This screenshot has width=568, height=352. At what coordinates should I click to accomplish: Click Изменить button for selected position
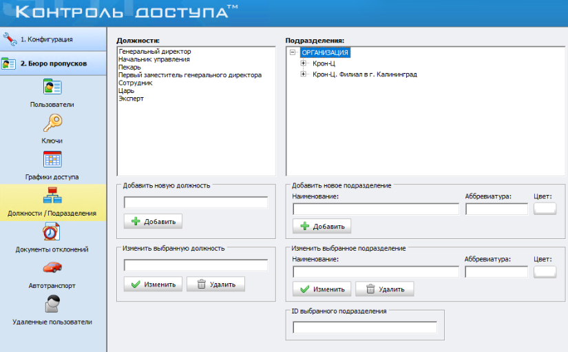click(x=153, y=284)
